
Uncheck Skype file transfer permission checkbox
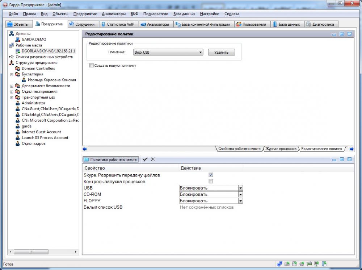[211, 175]
